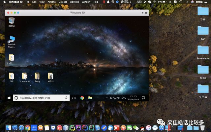Open the Parallels gear settings icon
Viewport: 211px width, 132px height.
point(146,13)
